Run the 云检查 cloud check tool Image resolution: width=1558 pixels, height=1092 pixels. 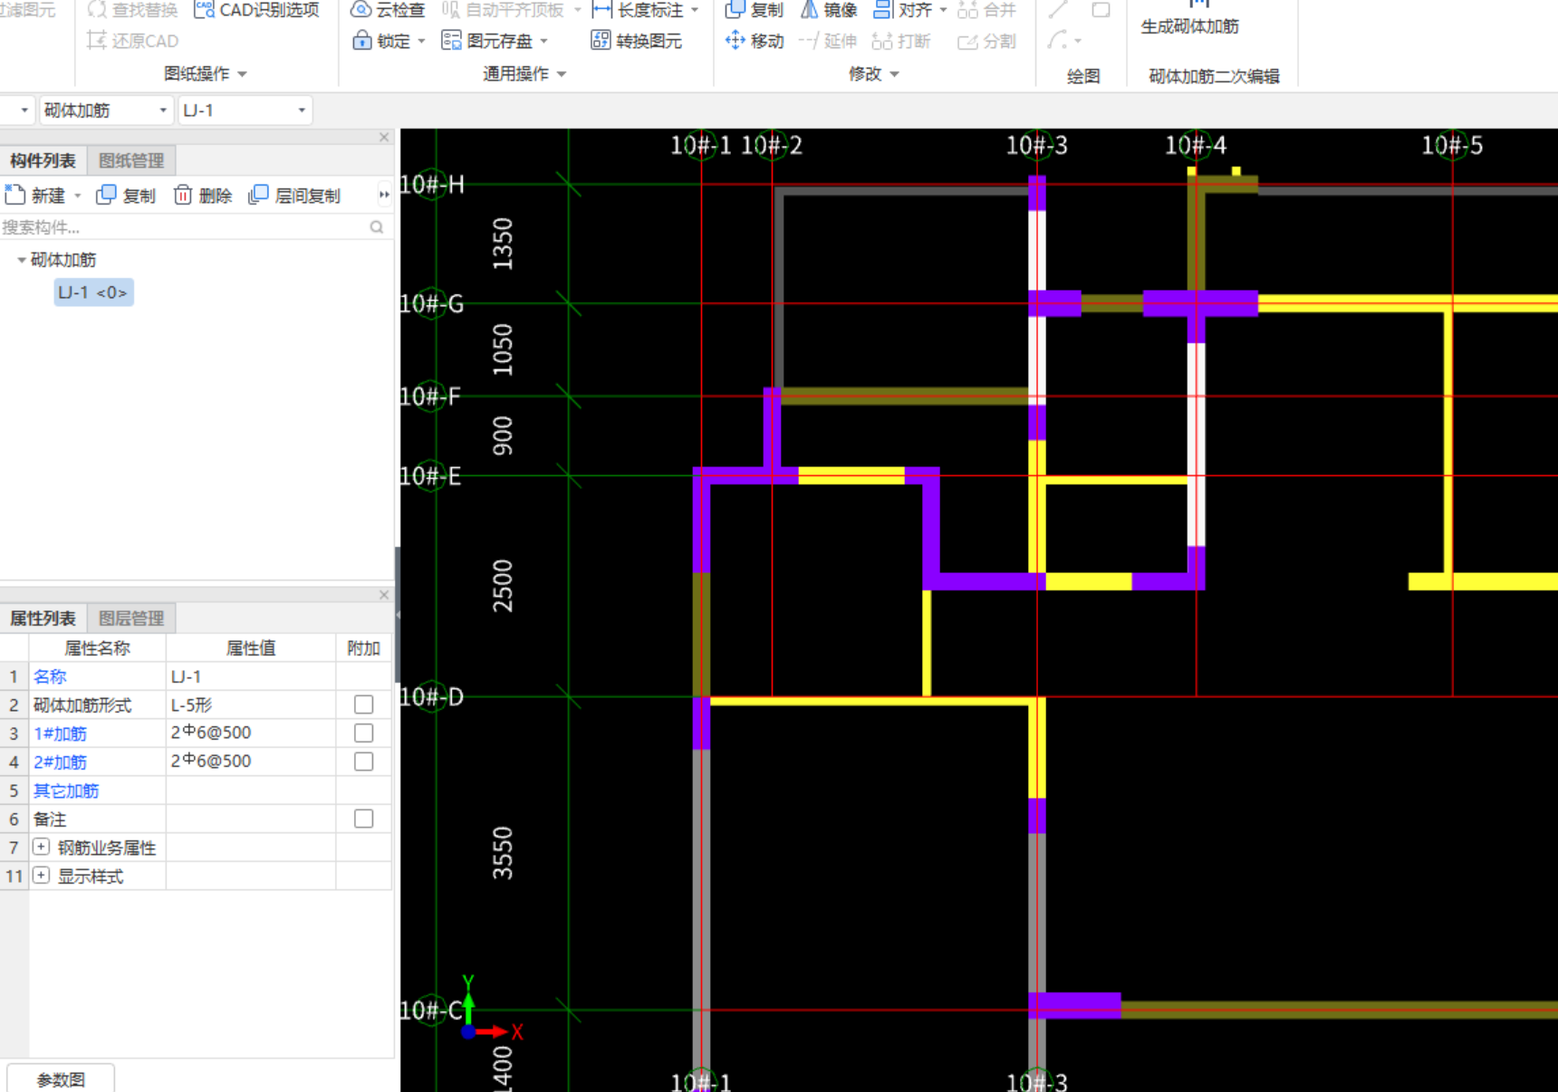(388, 10)
